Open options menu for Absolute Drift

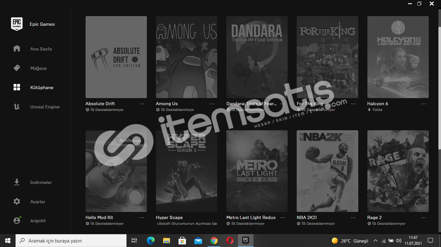click(142, 104)
